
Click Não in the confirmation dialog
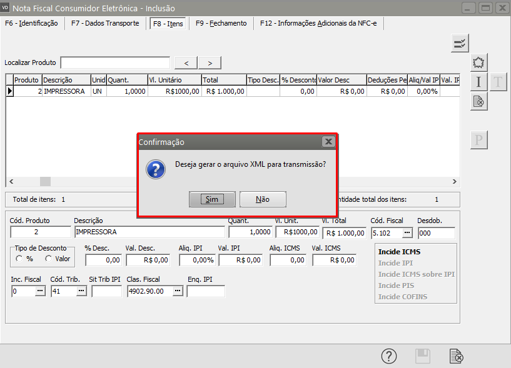[263, 199]
